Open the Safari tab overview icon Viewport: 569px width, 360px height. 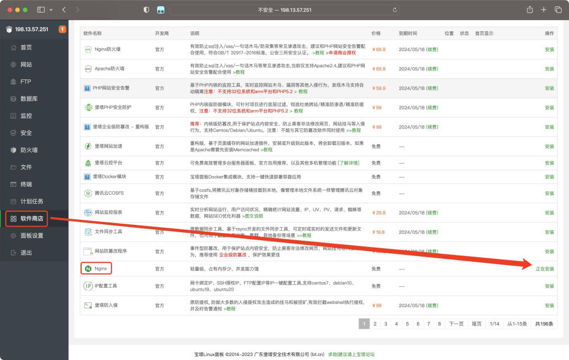point(558,10)
